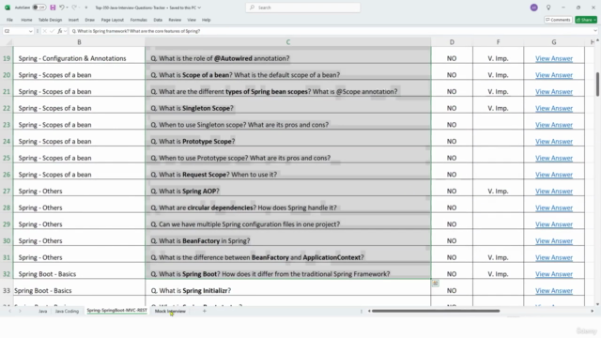
Task: Open the Table Design tab
Action: coord(50,20)
